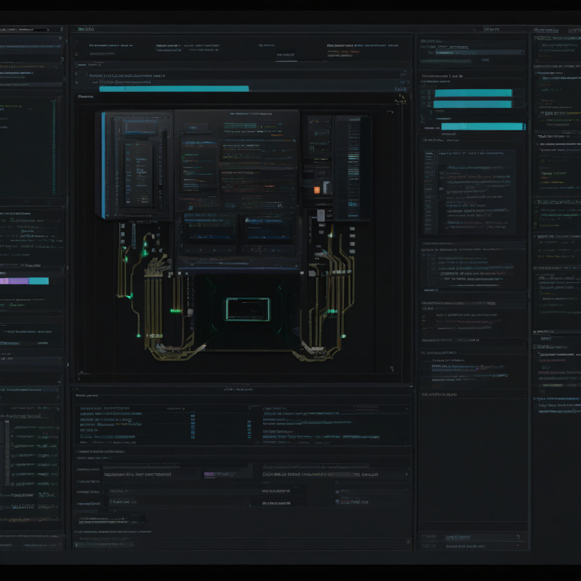This screenshot has width=581, height=581.
Task: Select the teal-outlined chip at diagram center
Action: (247, 309)
